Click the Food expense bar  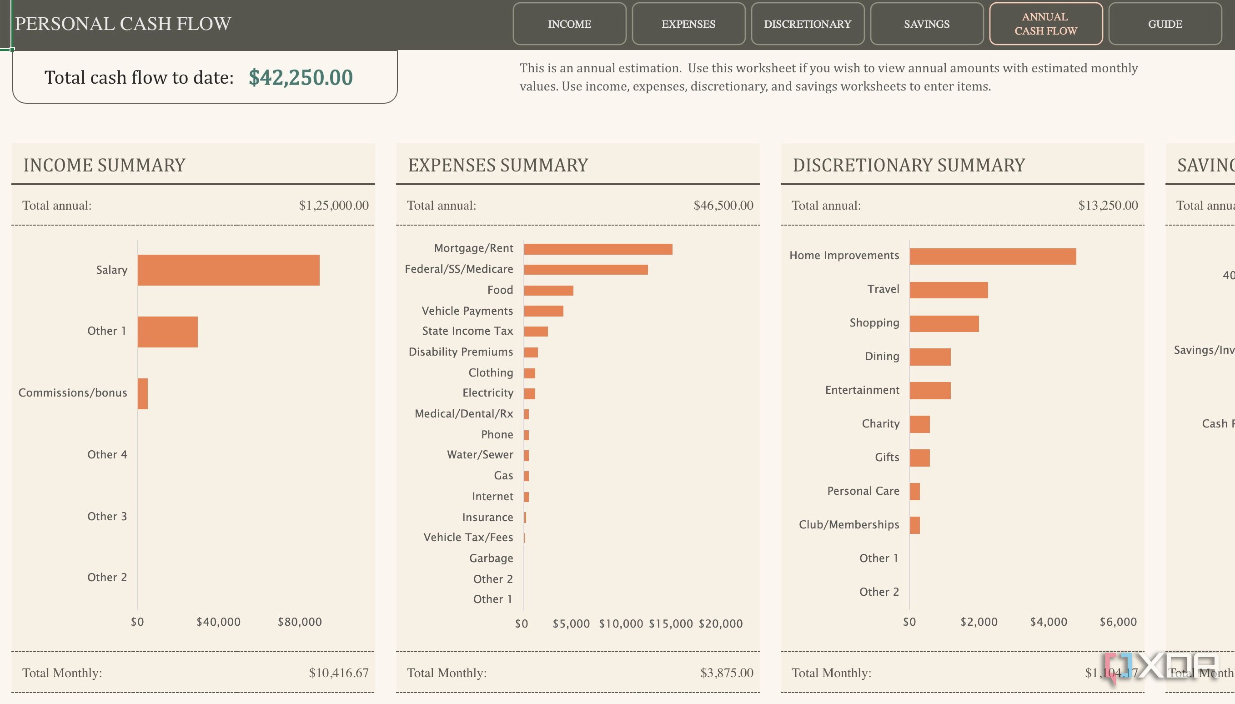tap(549, 290)
